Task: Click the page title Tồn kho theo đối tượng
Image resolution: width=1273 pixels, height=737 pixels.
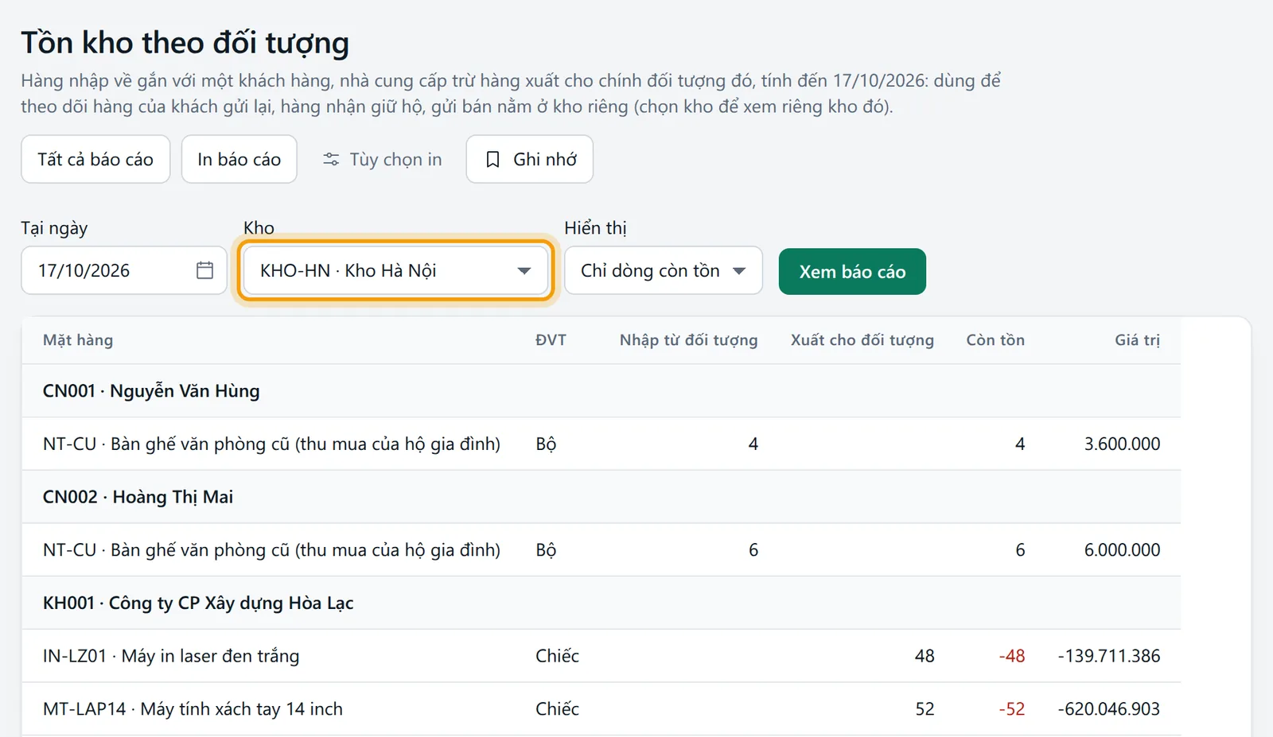Action: point(185,43)
